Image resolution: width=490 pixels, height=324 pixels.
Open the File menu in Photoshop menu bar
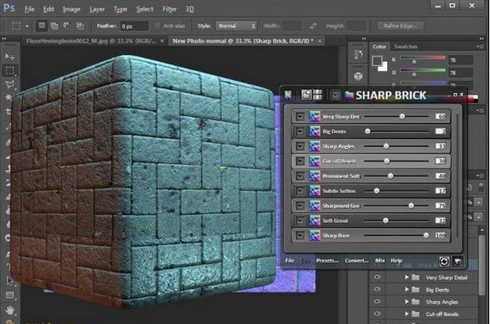coord(29,9)
